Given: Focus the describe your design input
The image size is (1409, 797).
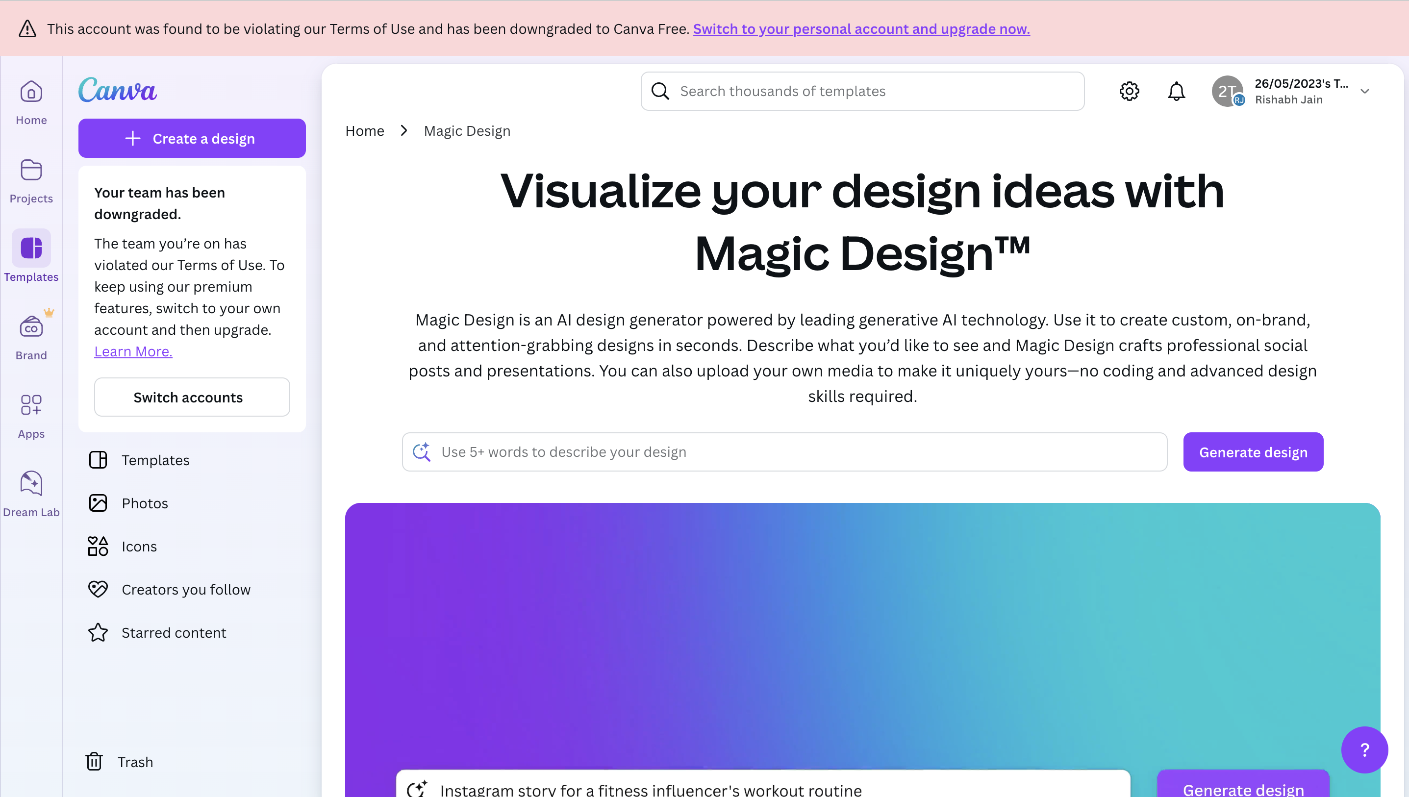Looking at the screenshot, I should pyautogui.click(x=784, y=452).
